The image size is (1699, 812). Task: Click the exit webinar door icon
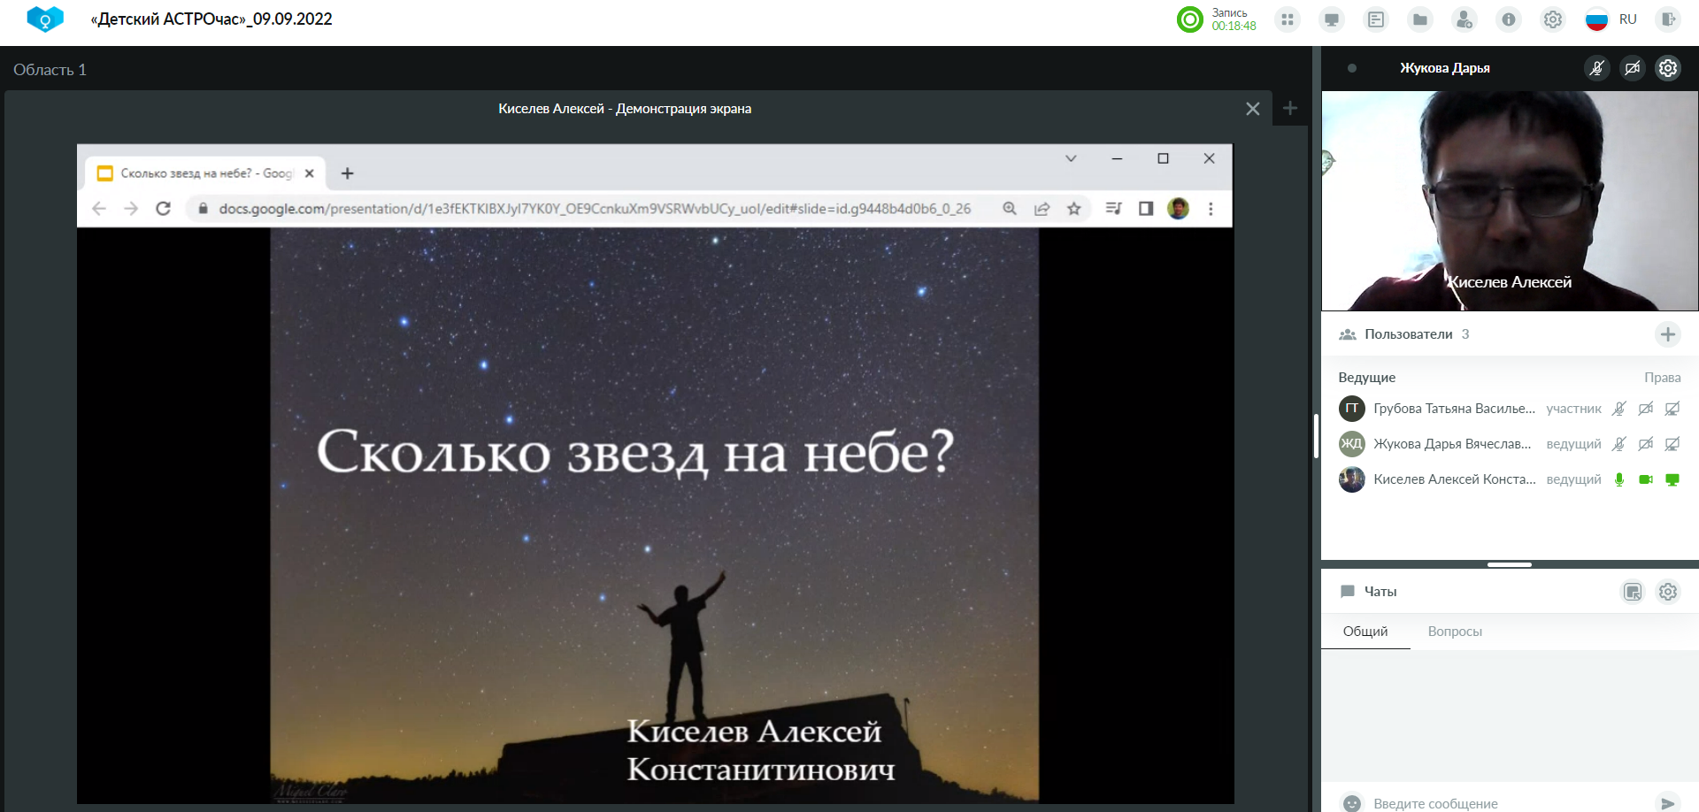pos(1668,19)
